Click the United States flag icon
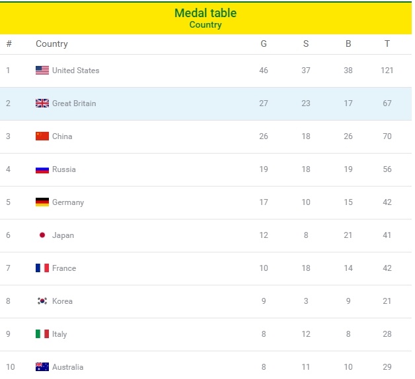The width and height of the screenshot is (415, 379). tap(42, 71)
